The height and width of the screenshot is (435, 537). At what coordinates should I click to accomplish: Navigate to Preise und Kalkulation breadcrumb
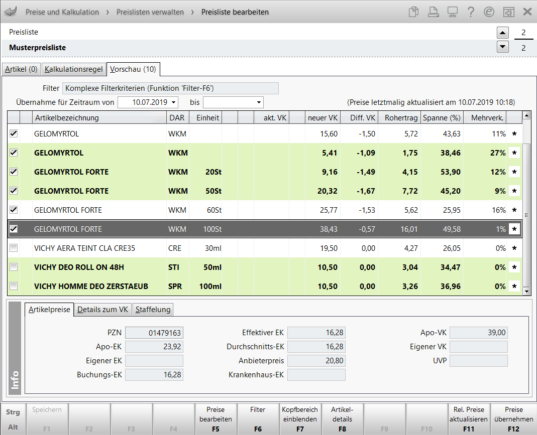coord(62,12)
